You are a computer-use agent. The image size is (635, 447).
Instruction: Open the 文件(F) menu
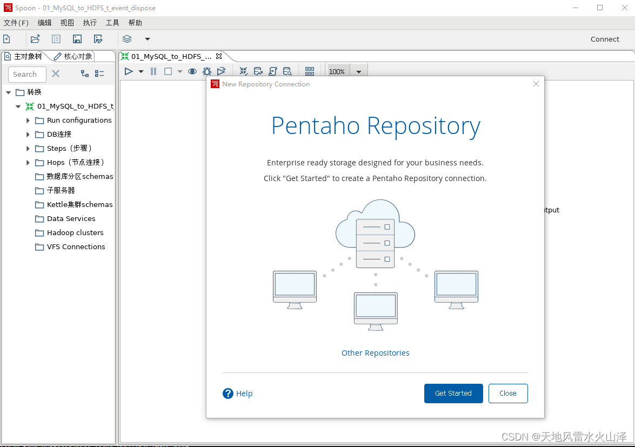16,23
